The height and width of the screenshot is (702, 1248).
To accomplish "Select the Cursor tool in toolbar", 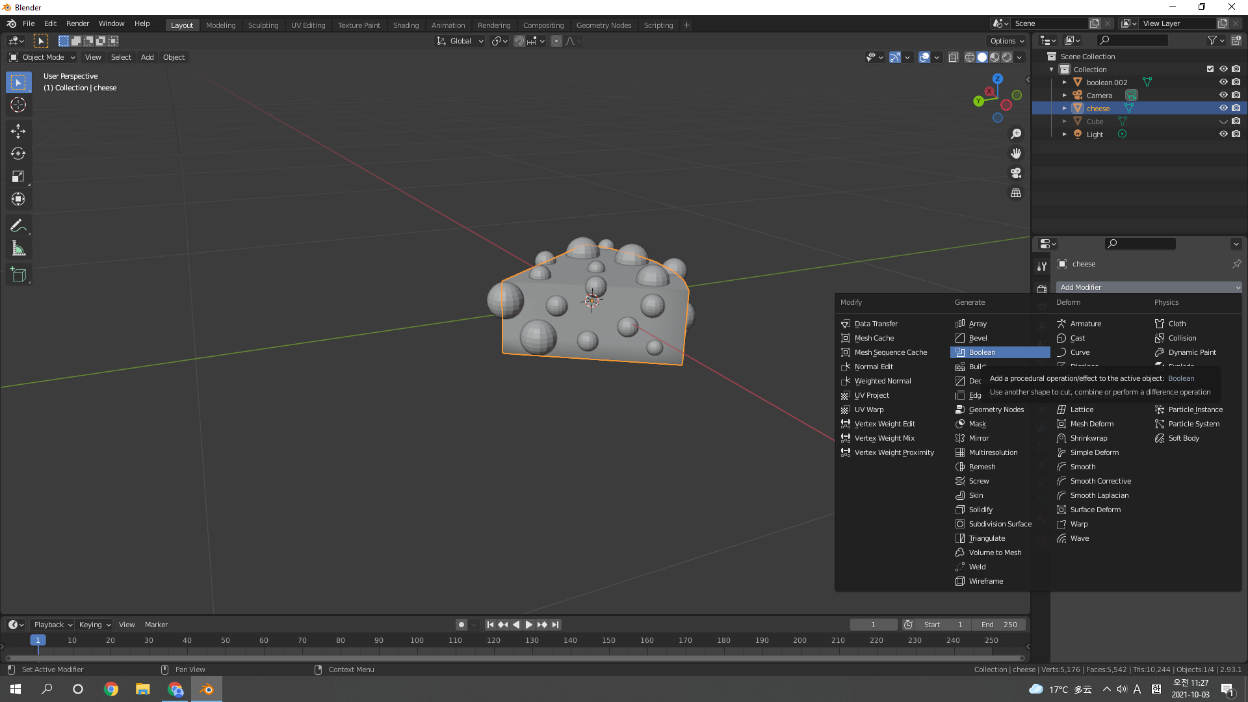I will (18, 105).
